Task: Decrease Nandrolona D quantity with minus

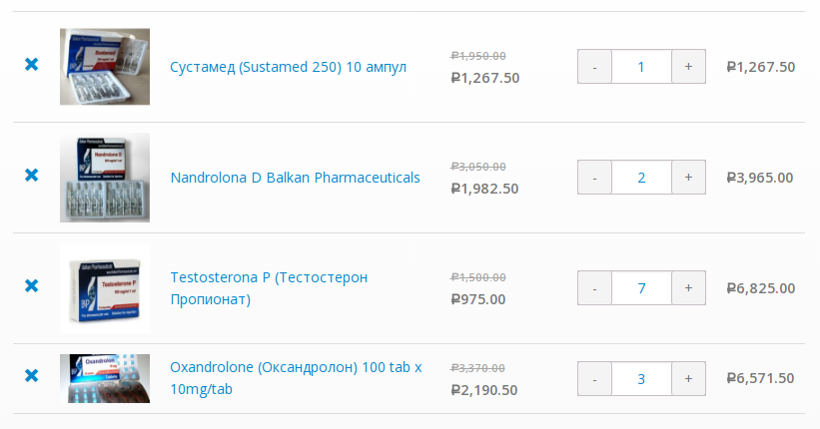Action: click(x=594, y=178)
